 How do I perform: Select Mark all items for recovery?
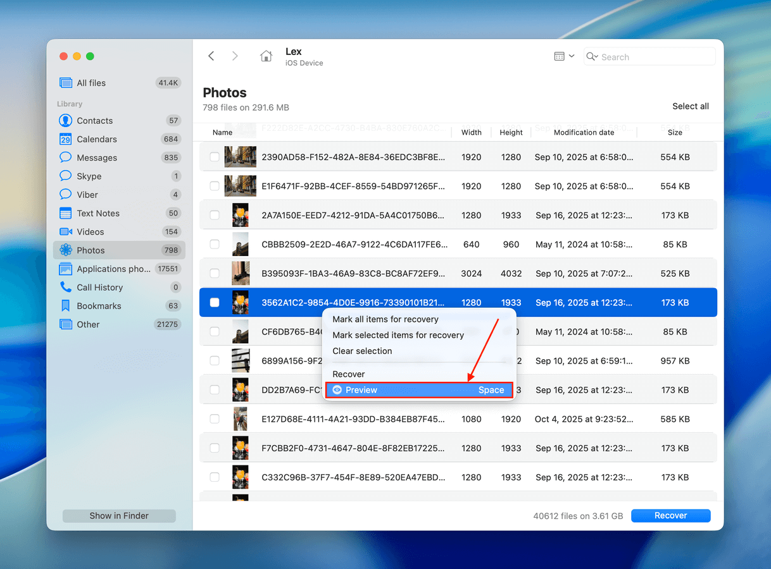point(385,319)
